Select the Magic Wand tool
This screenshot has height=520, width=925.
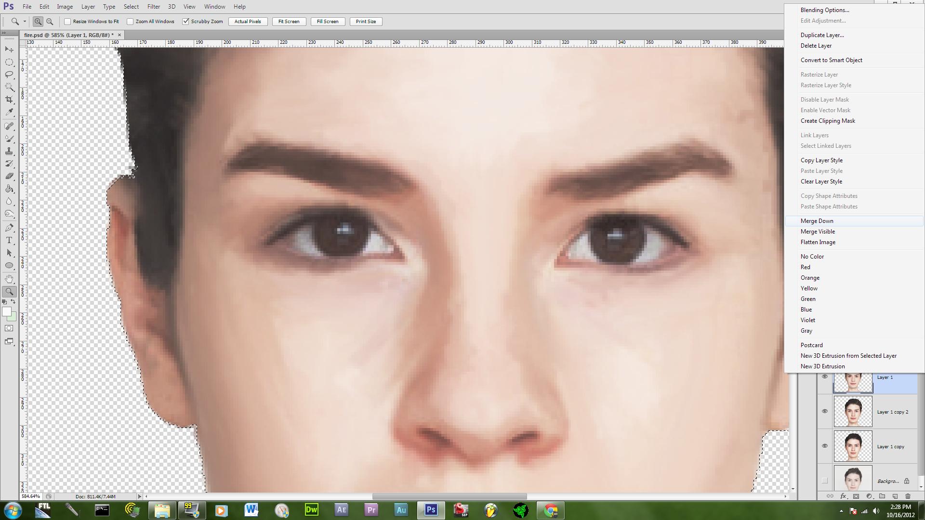tap(9, 87)
